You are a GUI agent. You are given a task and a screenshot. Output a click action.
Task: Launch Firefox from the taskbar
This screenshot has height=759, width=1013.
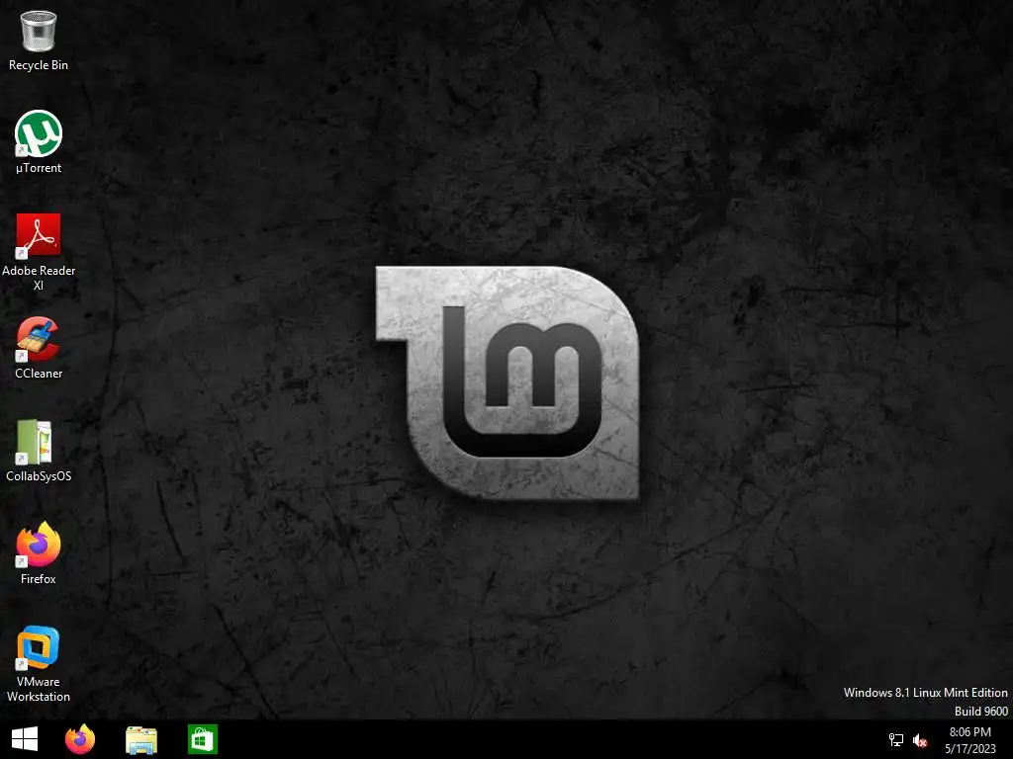pyautogui.click(x=80, y=739)
